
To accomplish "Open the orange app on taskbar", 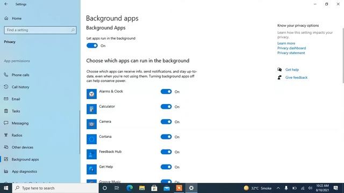I will tap(179, 188).
